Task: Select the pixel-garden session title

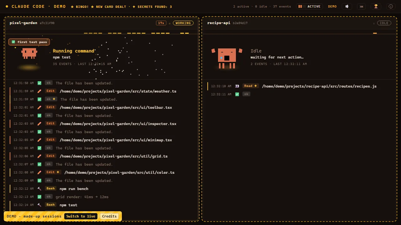Action: pos(23,23)
